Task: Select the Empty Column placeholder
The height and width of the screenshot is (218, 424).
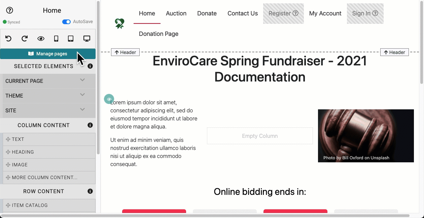Action: point(260,136)
